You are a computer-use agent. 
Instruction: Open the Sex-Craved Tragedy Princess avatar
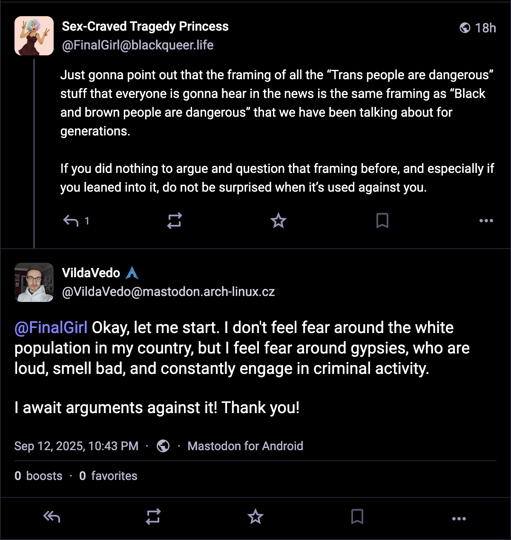[34, 36]
